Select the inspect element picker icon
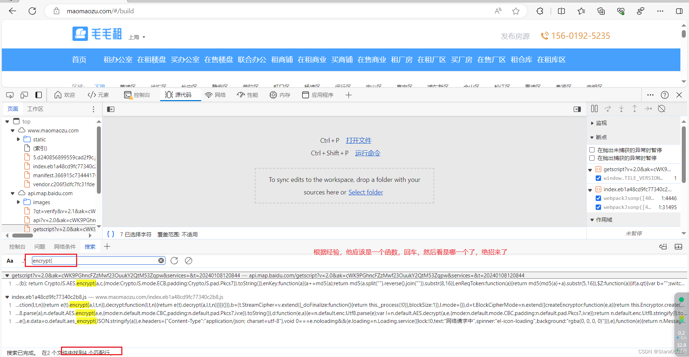689x357 pixels. pyautogui.click(x=10, y=95)
